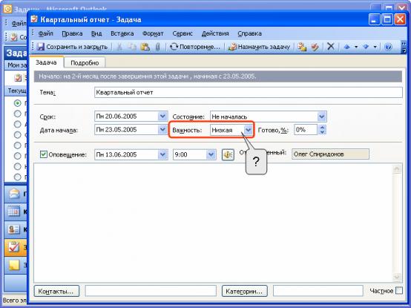The height and width of the screenshot is (308, 411).
Task: Increase Готово % with the up spinner
Action: tap(323, 127)
